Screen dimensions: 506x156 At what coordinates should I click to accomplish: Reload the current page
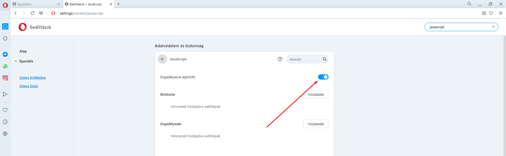point(33,13)
